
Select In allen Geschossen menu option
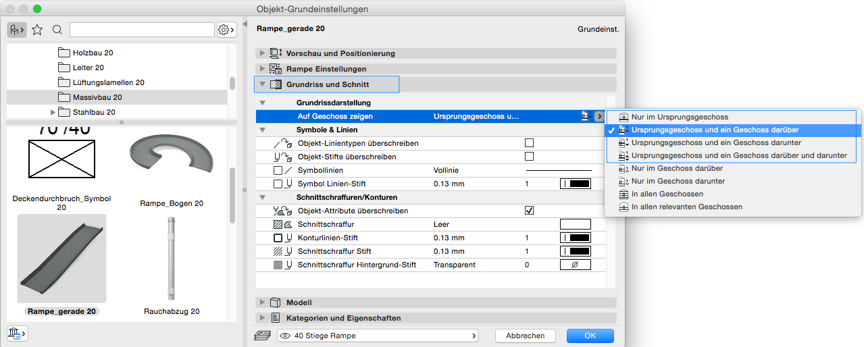pyautogui.click(x=667, y=194)
